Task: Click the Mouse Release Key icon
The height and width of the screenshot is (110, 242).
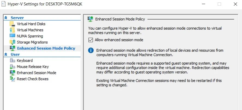Action: coord(12,67)
